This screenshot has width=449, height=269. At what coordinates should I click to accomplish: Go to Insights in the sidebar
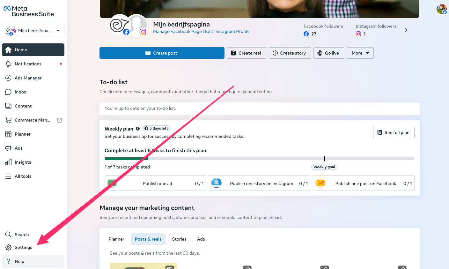pyautogui.click(x=33, y=162)
